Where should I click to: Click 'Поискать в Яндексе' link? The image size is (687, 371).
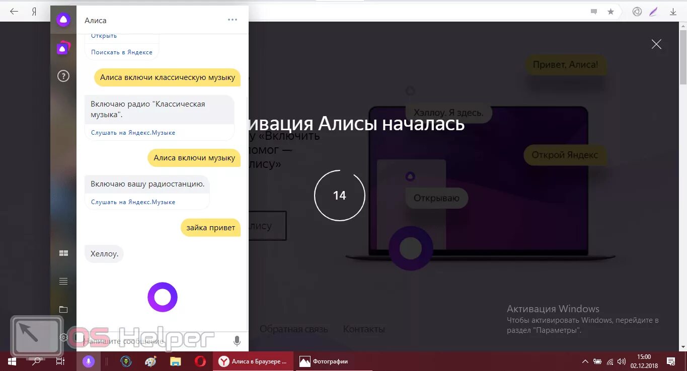pos(122,52)
